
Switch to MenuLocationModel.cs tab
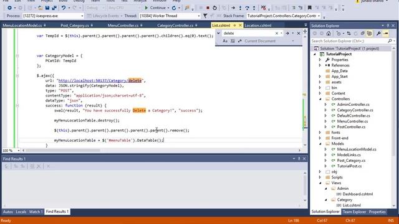click(x=22, y=26)
